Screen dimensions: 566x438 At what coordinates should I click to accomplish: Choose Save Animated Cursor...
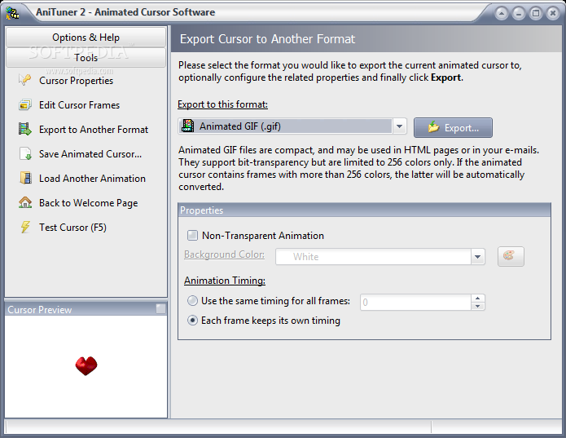tap(90, 154)
